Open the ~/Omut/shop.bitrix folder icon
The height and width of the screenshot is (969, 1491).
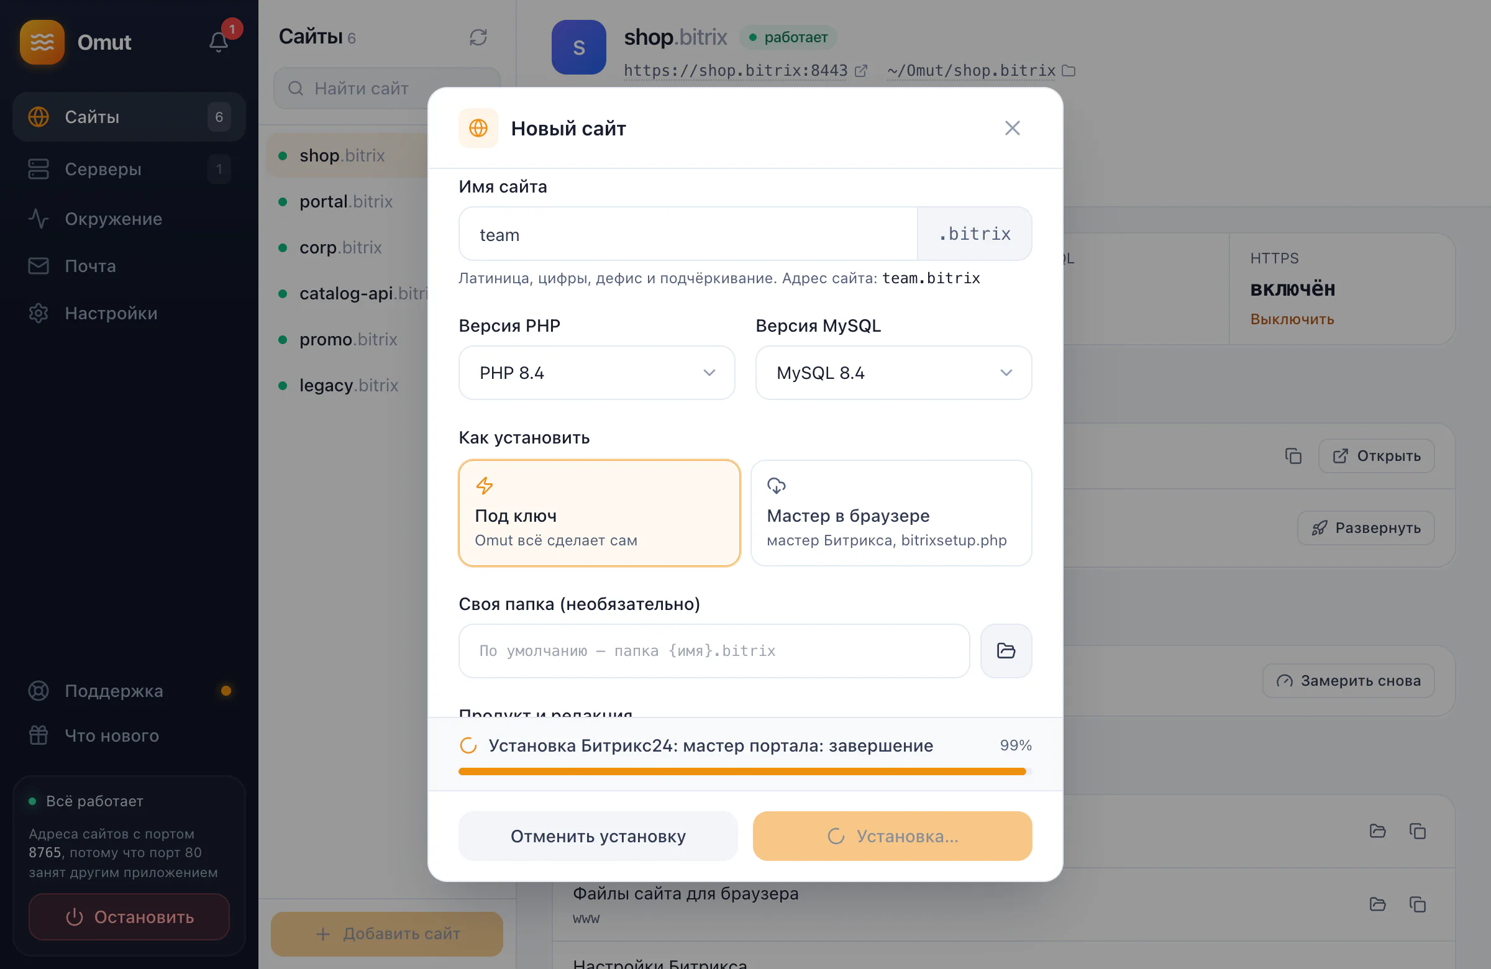tap(1069, 71)
